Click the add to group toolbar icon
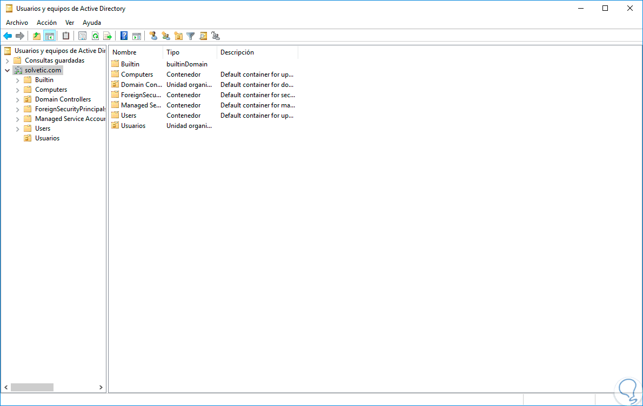The image size is (643, 406). [216, 36]
